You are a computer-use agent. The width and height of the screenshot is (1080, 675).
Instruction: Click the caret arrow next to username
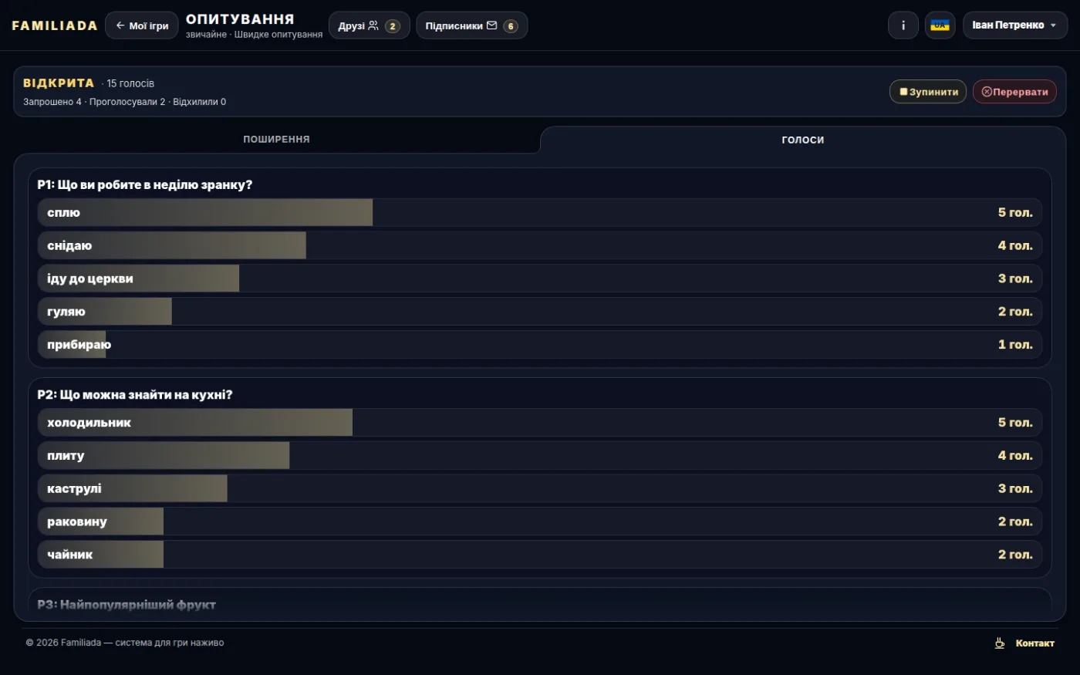(1054, 25)
